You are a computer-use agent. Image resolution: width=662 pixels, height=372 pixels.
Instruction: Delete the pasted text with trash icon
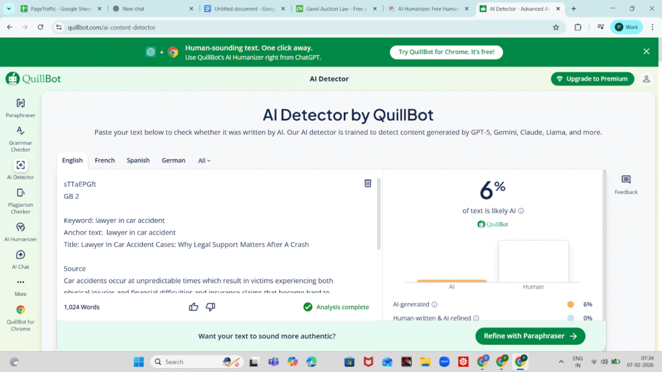click(x=368, y=183)
